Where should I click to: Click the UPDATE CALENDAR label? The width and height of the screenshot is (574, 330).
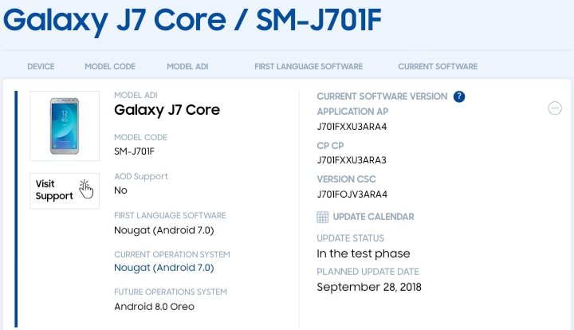pyautogui.click(x=373, y=217)
